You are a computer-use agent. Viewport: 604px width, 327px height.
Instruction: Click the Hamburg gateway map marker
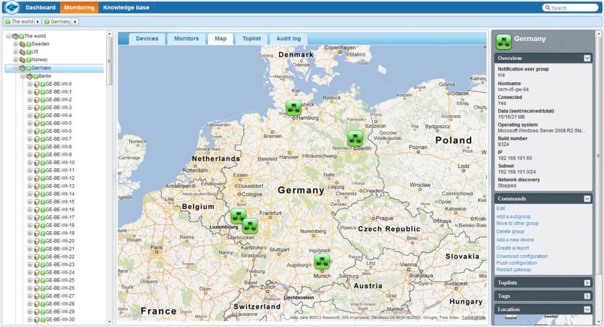(x=294, y=108)
